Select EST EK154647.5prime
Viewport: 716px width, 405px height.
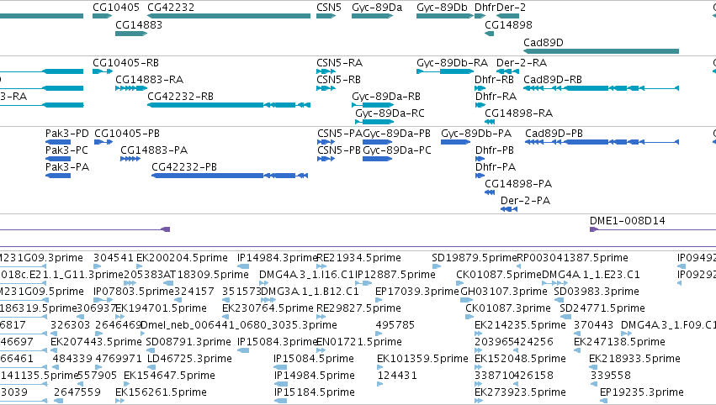(169, 376)
